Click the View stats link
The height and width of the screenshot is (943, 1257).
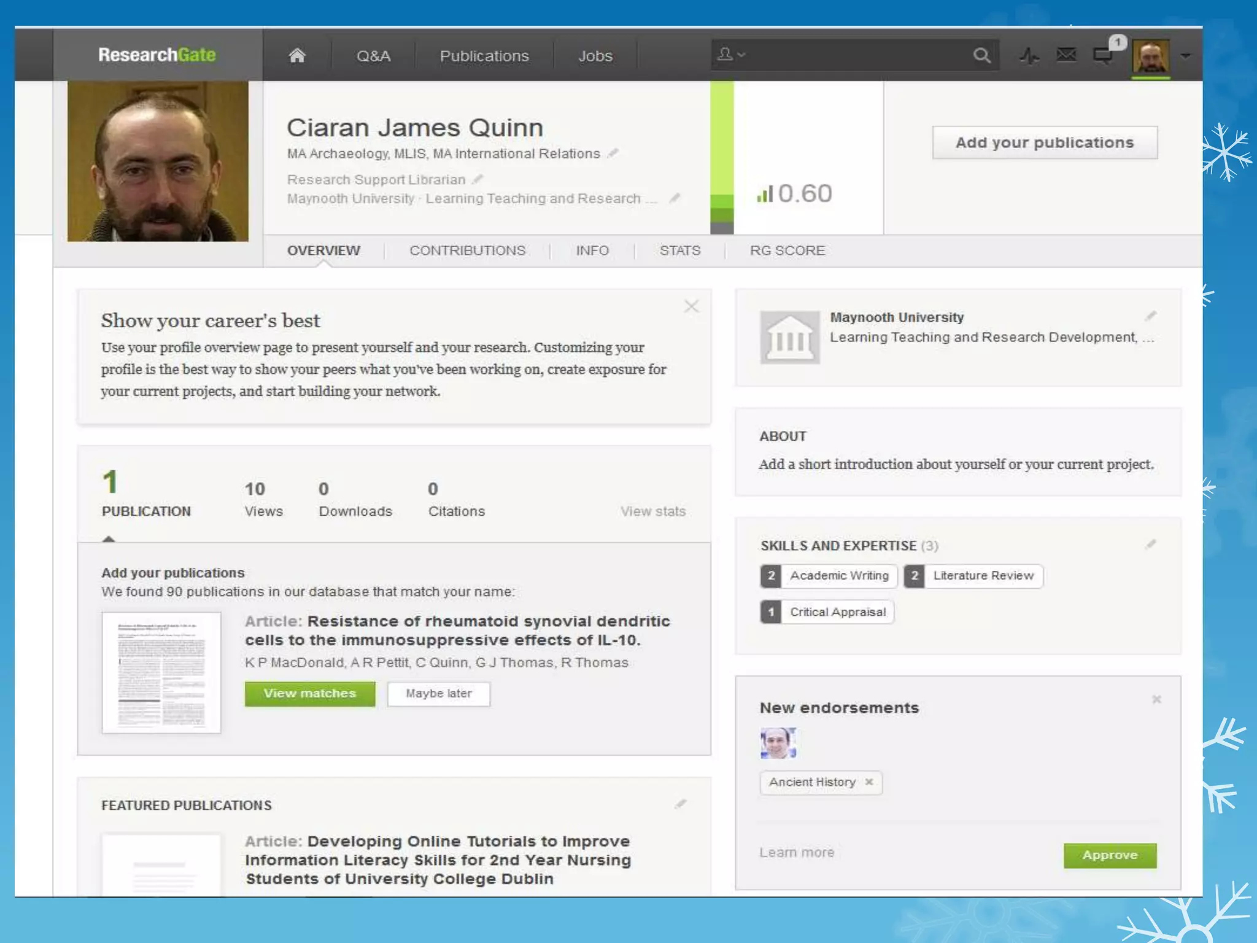652,511
